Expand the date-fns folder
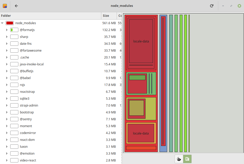Viewport: 244px width, 164px height. click(7, 44)
